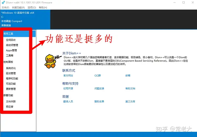The width and height of the screenshot is (197, 137).
Task: Click the yellow duck mascot image
Action: tap(50, 61)
